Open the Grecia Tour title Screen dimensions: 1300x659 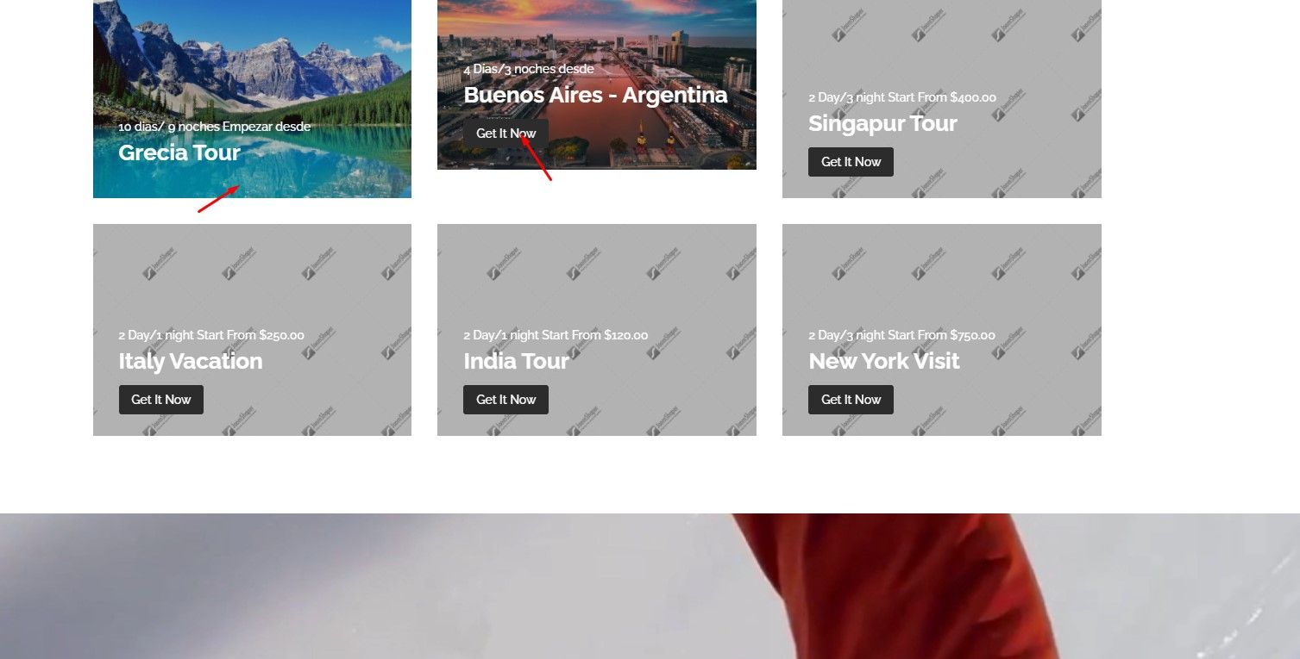coord(179,152)
